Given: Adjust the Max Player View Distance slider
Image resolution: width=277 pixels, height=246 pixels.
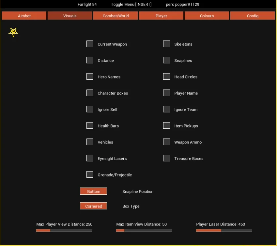Looking at the screenshot, I should pyautogui.click(x=64, y=230).
